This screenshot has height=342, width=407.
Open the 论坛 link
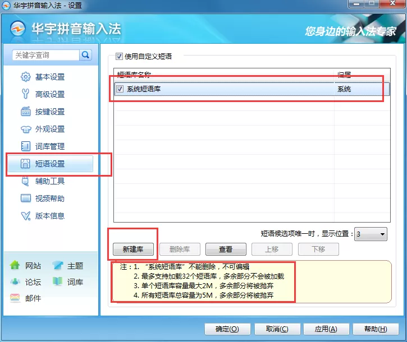pos(33,282)
